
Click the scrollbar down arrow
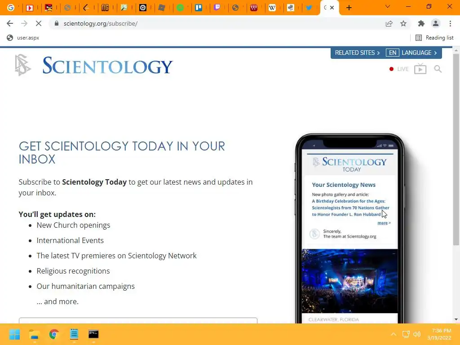(x=456, y=319)
